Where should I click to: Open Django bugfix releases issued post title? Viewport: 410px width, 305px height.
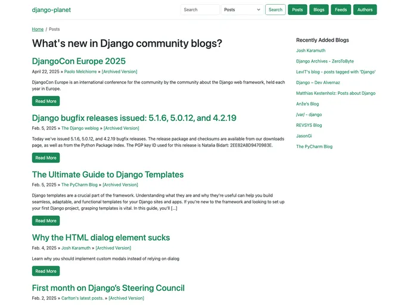click(134, 118)
